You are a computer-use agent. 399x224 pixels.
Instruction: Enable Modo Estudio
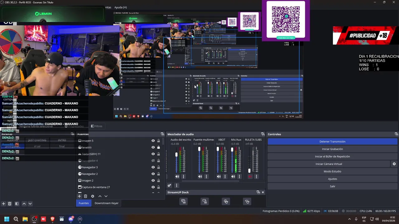[x=332, y=171]
